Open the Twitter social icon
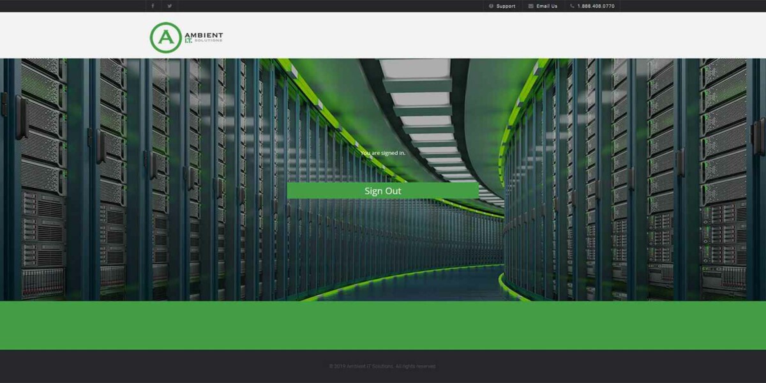766x383 pixels. click(169, 6)
